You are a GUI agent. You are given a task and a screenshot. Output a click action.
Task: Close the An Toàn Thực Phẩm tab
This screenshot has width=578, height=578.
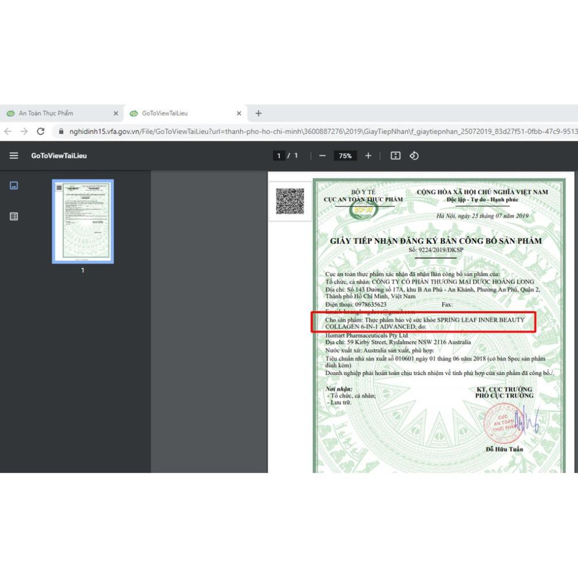pos(116,113)
